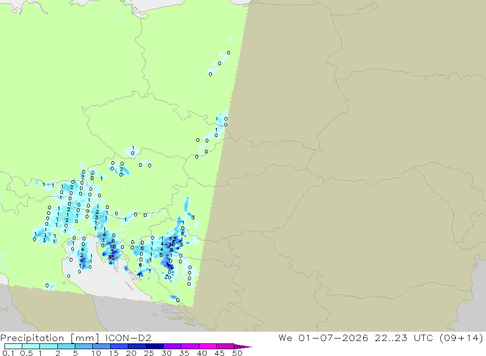Click the legend label '30'

point(166,353)
